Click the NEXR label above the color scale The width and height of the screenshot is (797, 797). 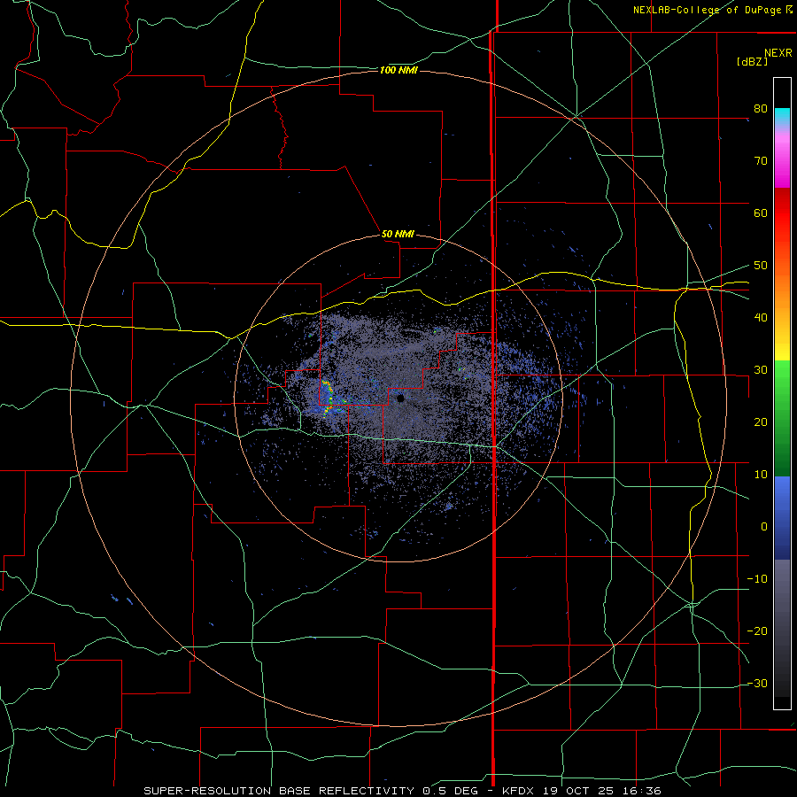coord(778,53)
